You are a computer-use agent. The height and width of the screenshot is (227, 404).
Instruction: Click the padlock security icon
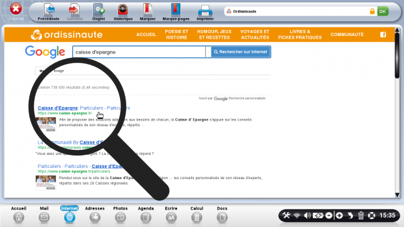point(372,11)
